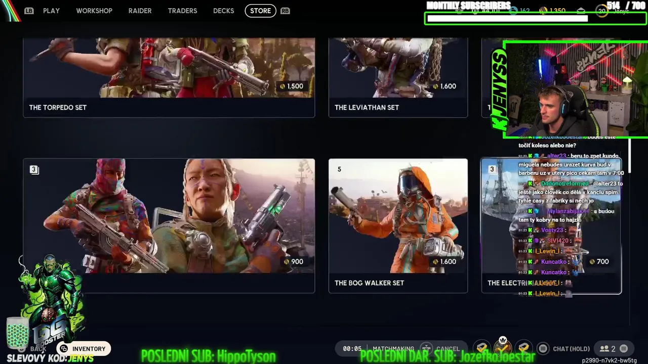Click the menu icon beside squad count
Screen dimensions: 648x364
[x=624, y=349]
